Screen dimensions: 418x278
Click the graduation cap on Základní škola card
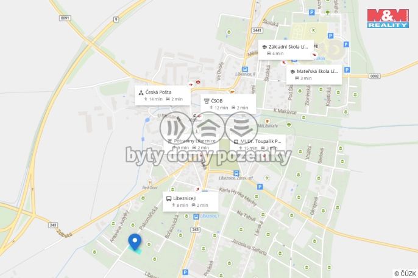point(264,47)
